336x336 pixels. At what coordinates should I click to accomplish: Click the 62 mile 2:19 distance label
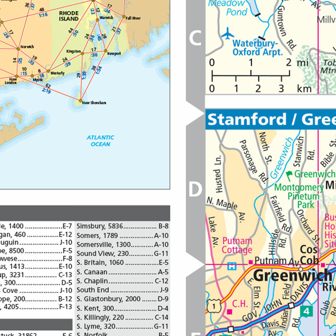tap(47, 89)
